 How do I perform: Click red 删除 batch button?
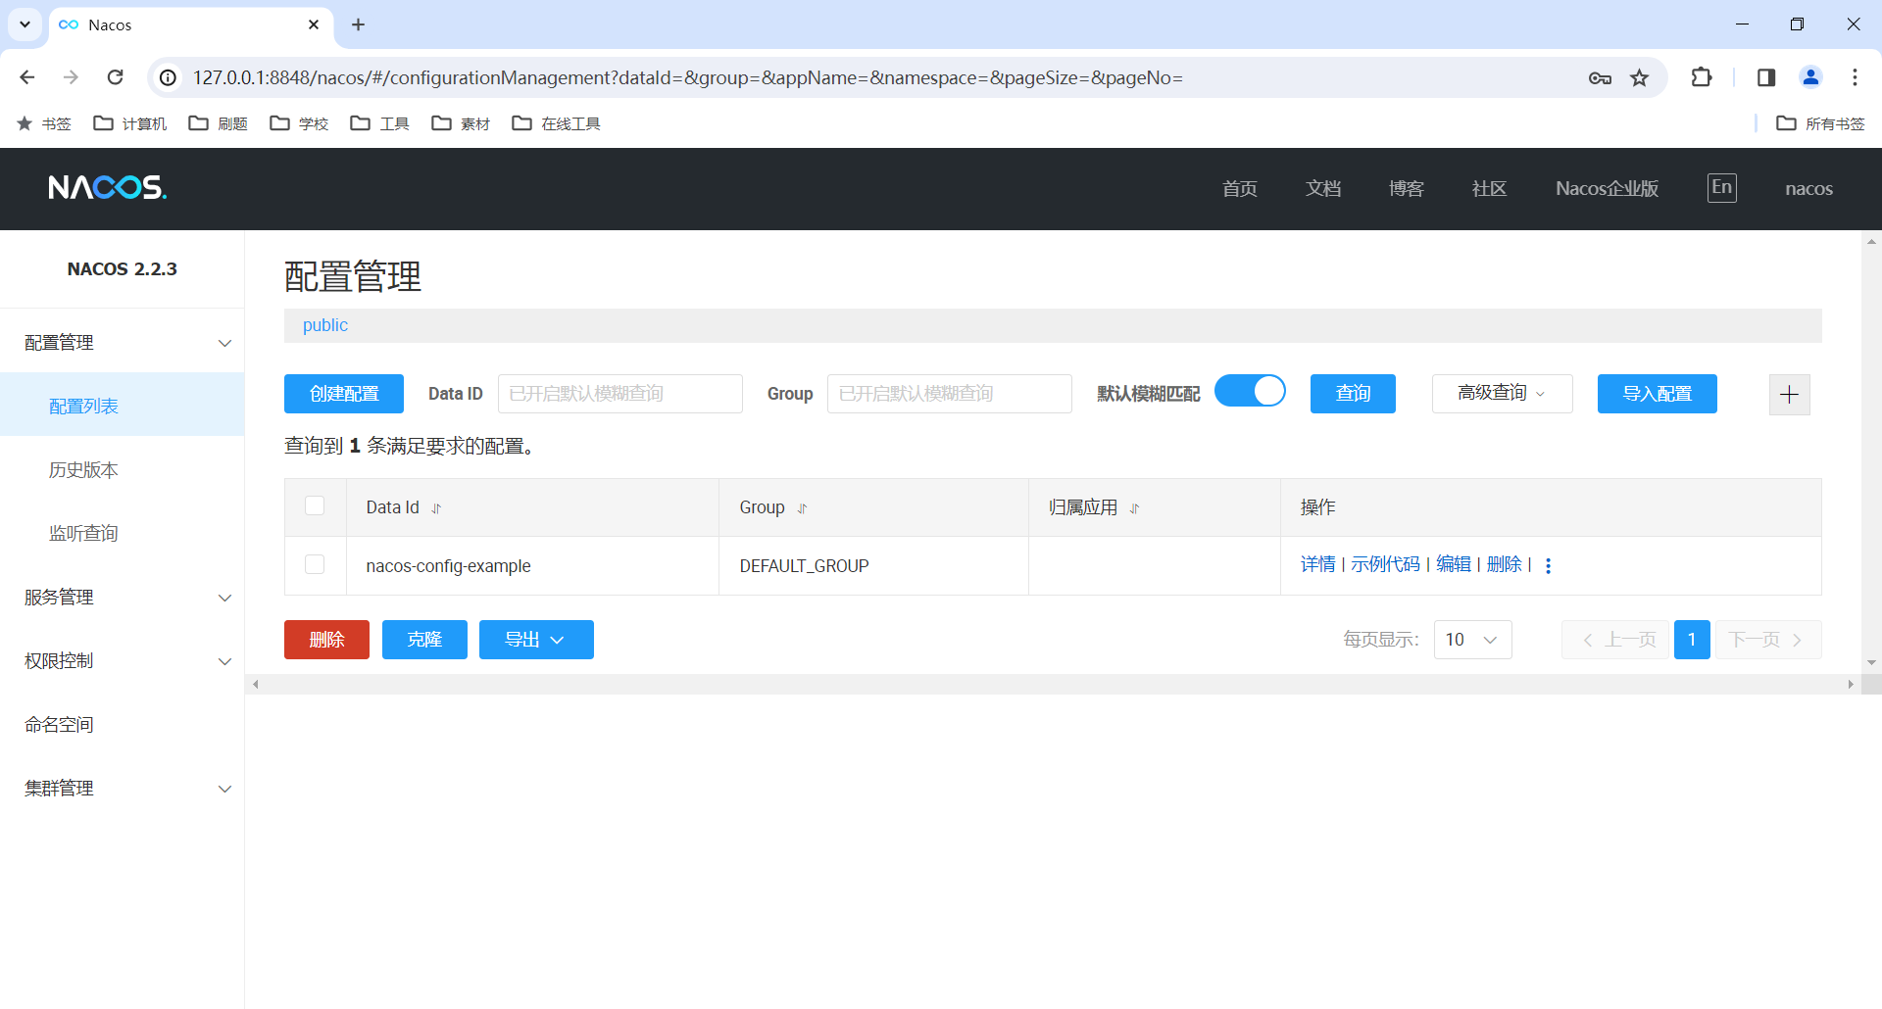(326, 640)
